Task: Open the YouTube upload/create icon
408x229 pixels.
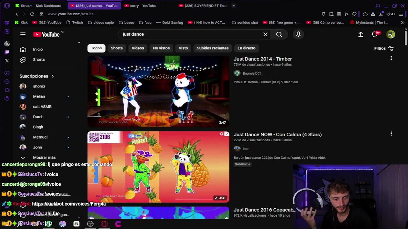Action: [361, 34]
